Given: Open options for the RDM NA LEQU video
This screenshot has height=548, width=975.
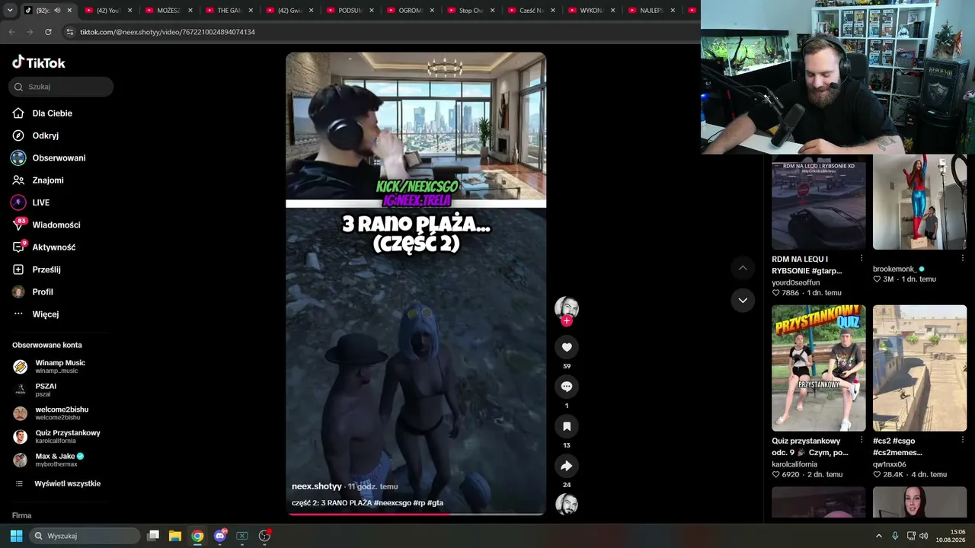Looking at the screenshot, I should click(x=862, y=259).
